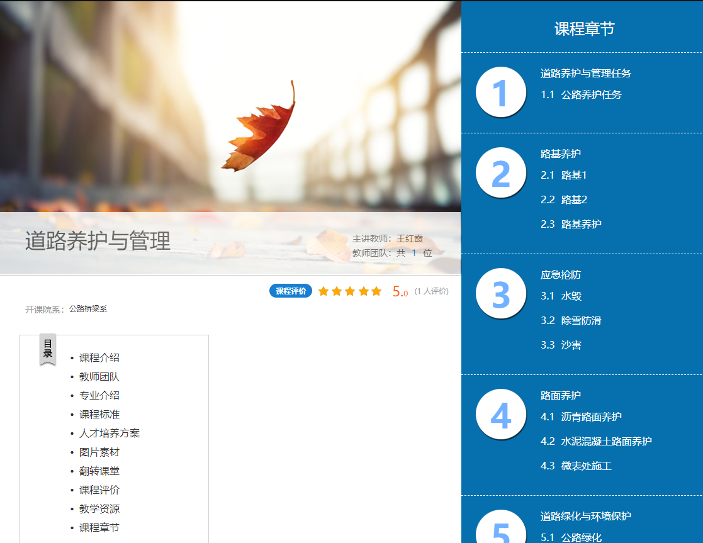Open 图片素材 in the contents list
Screen dimensions: 703x543
point(99,452)
